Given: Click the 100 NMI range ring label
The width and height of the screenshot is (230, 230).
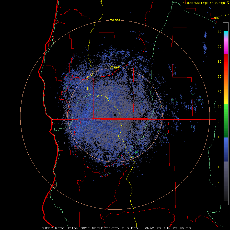Looking at the screenshot, I should (x=115, y=20).
